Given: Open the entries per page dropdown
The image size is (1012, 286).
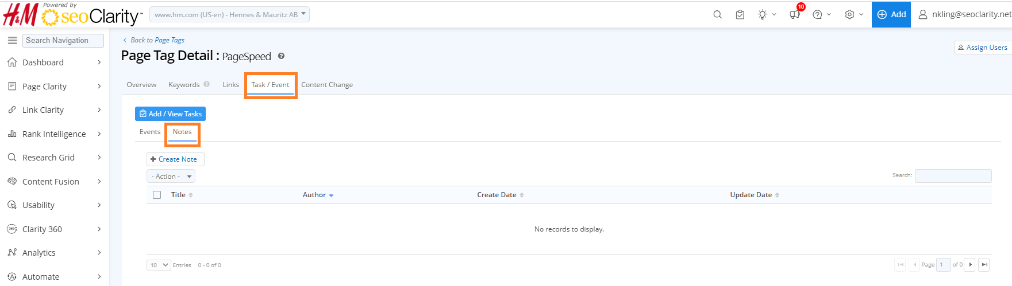Looking at the screenshot, I should point(159,265).
